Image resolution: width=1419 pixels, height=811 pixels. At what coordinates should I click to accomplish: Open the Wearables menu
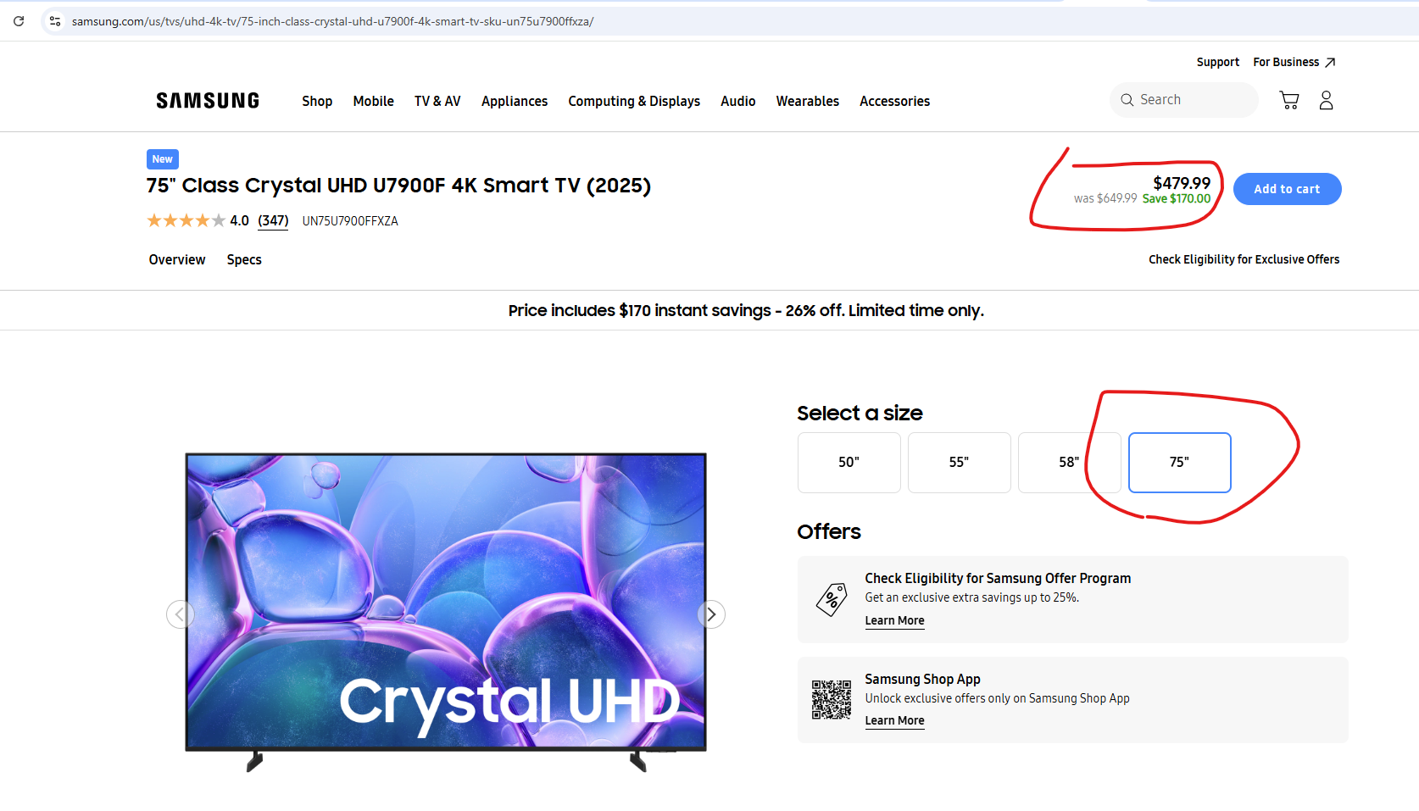tap(808, 102)
